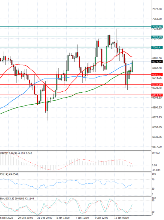Click the 7020.29 resistance price label
Image resolution: width=164 pixels, height=220 pixels.
coord(157,37)
